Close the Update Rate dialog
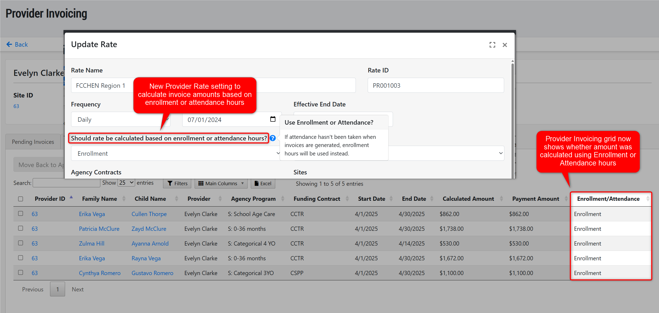 coord(505,45)
